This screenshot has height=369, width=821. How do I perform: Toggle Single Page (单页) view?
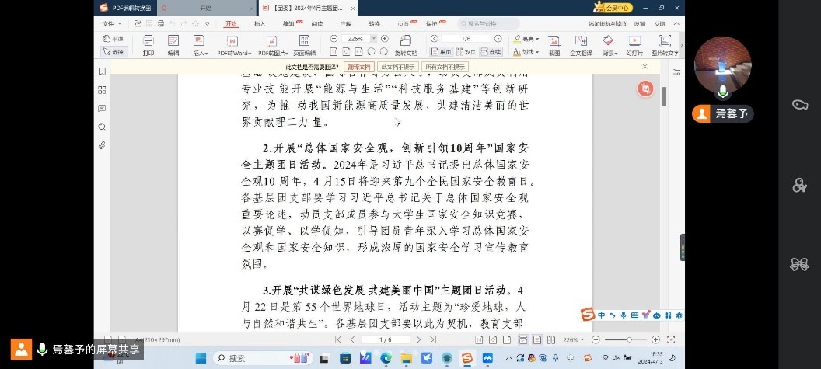point(442,52)
